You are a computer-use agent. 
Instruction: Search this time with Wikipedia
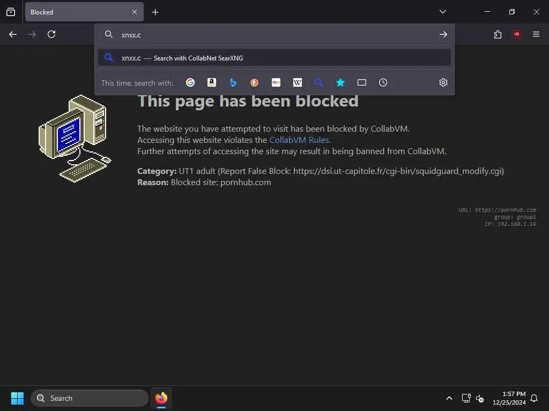point(297,82)
